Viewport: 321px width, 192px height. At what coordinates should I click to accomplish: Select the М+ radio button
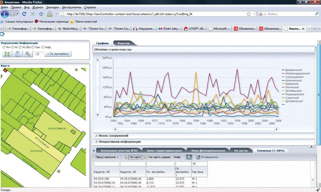click(x=4, y=47)
